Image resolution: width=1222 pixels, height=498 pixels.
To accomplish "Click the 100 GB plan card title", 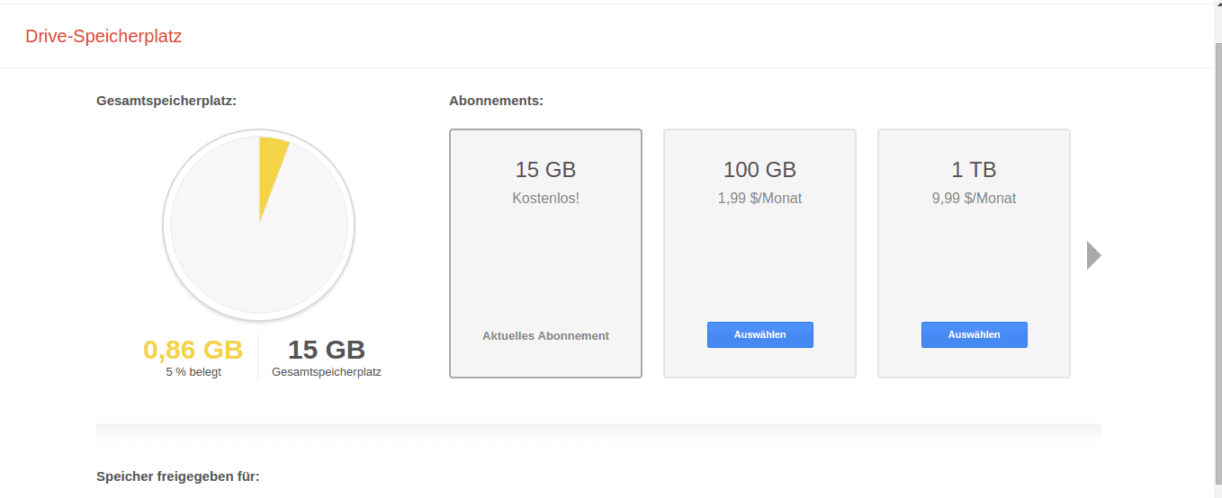I will click(x=759, y=170).
